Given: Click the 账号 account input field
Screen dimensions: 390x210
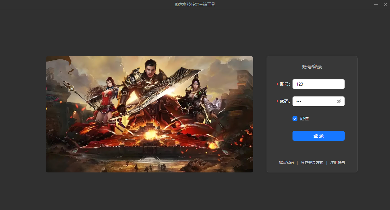Looking at the screenshot, I should coord(318,84).
